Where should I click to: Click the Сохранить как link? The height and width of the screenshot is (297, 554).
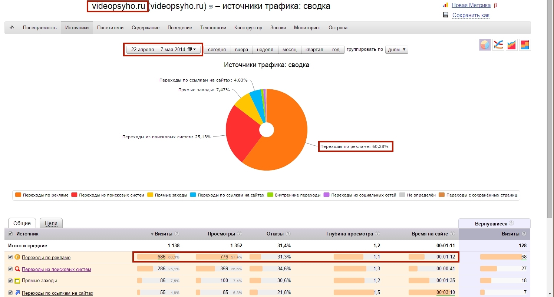pos(471,15)
